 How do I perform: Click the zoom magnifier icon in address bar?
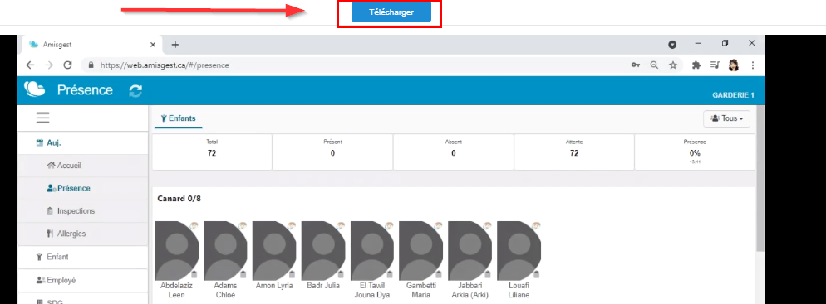654,65
